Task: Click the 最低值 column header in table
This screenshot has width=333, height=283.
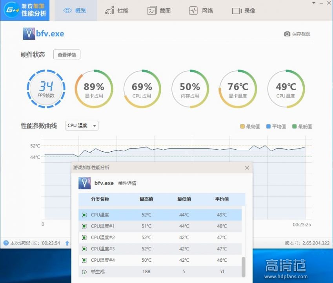Action: point(184,199)
